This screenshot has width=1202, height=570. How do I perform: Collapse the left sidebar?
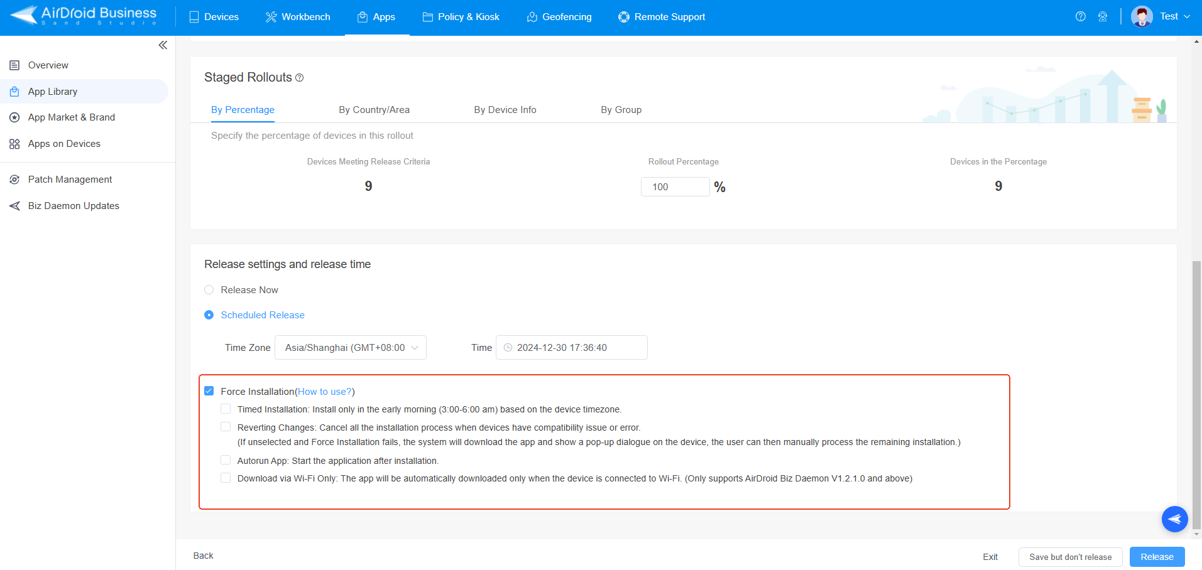[x=163, y=45]
